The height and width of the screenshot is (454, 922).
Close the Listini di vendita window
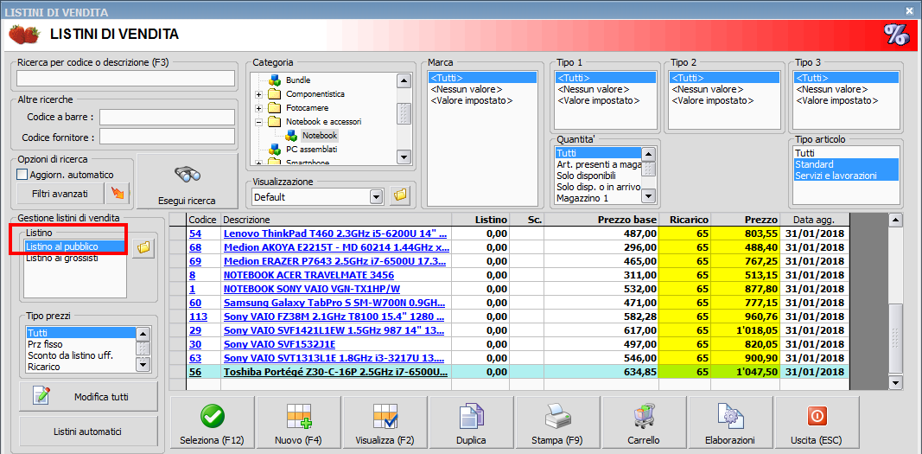tap(910, 10)
